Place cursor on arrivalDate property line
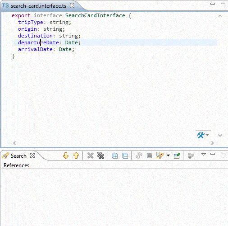 46,49
